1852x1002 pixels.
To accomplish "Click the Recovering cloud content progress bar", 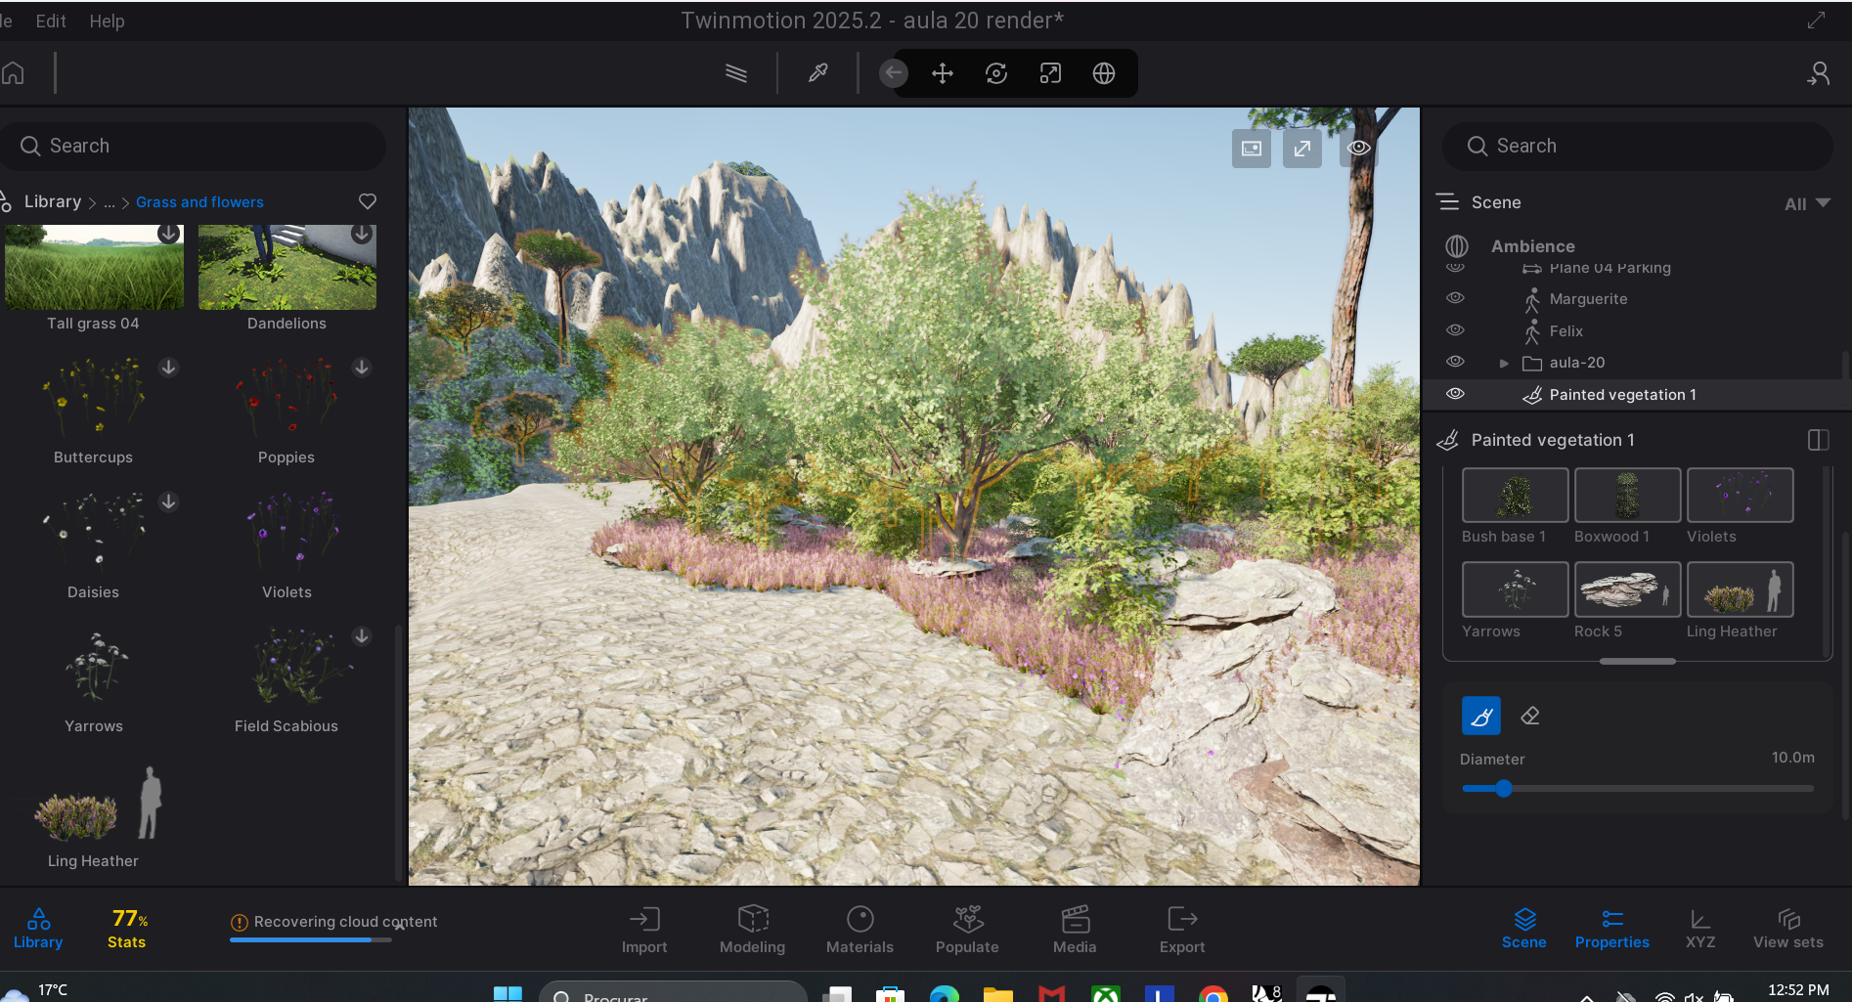I will click(x=311, y=939).
